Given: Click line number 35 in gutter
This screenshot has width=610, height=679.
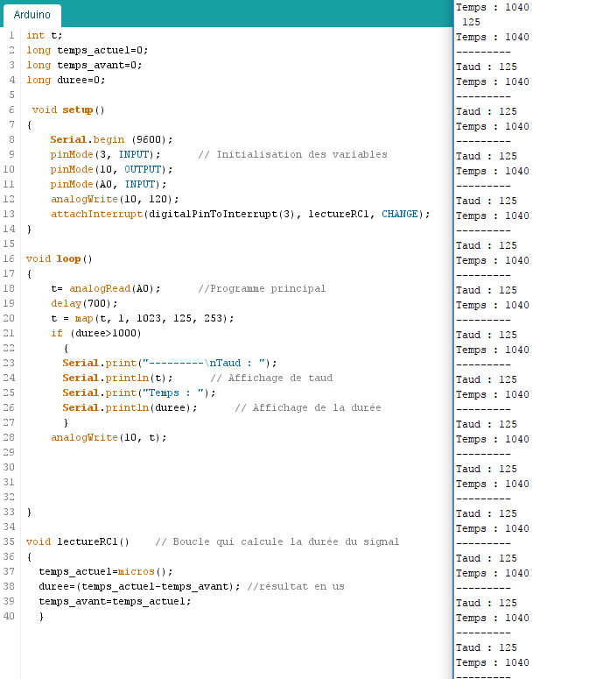Looking at the screenshot, I should pos(9,541).
